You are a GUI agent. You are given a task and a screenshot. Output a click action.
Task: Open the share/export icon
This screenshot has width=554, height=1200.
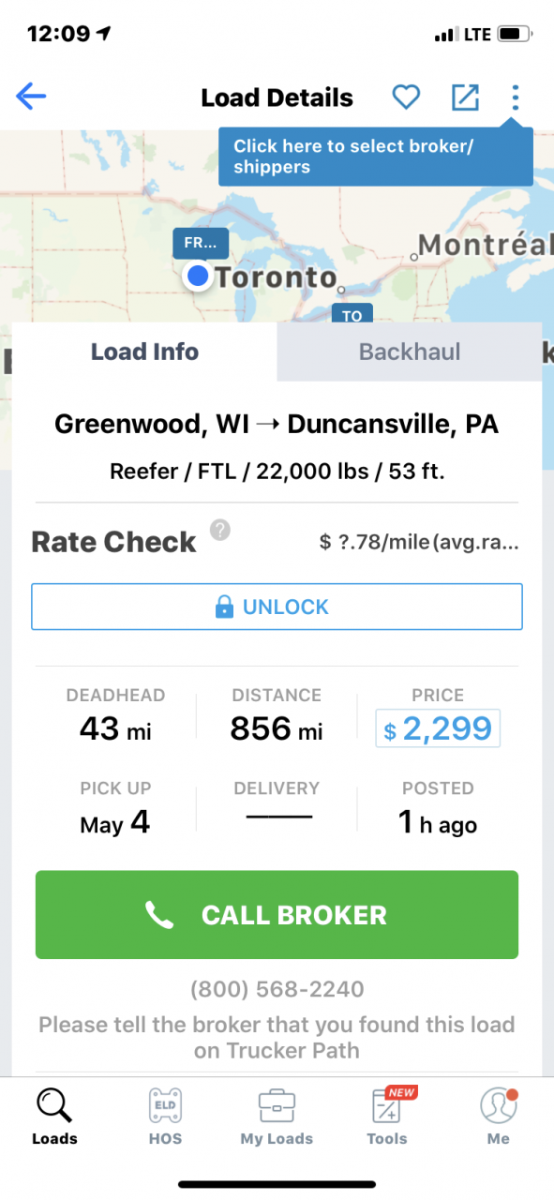465,97
